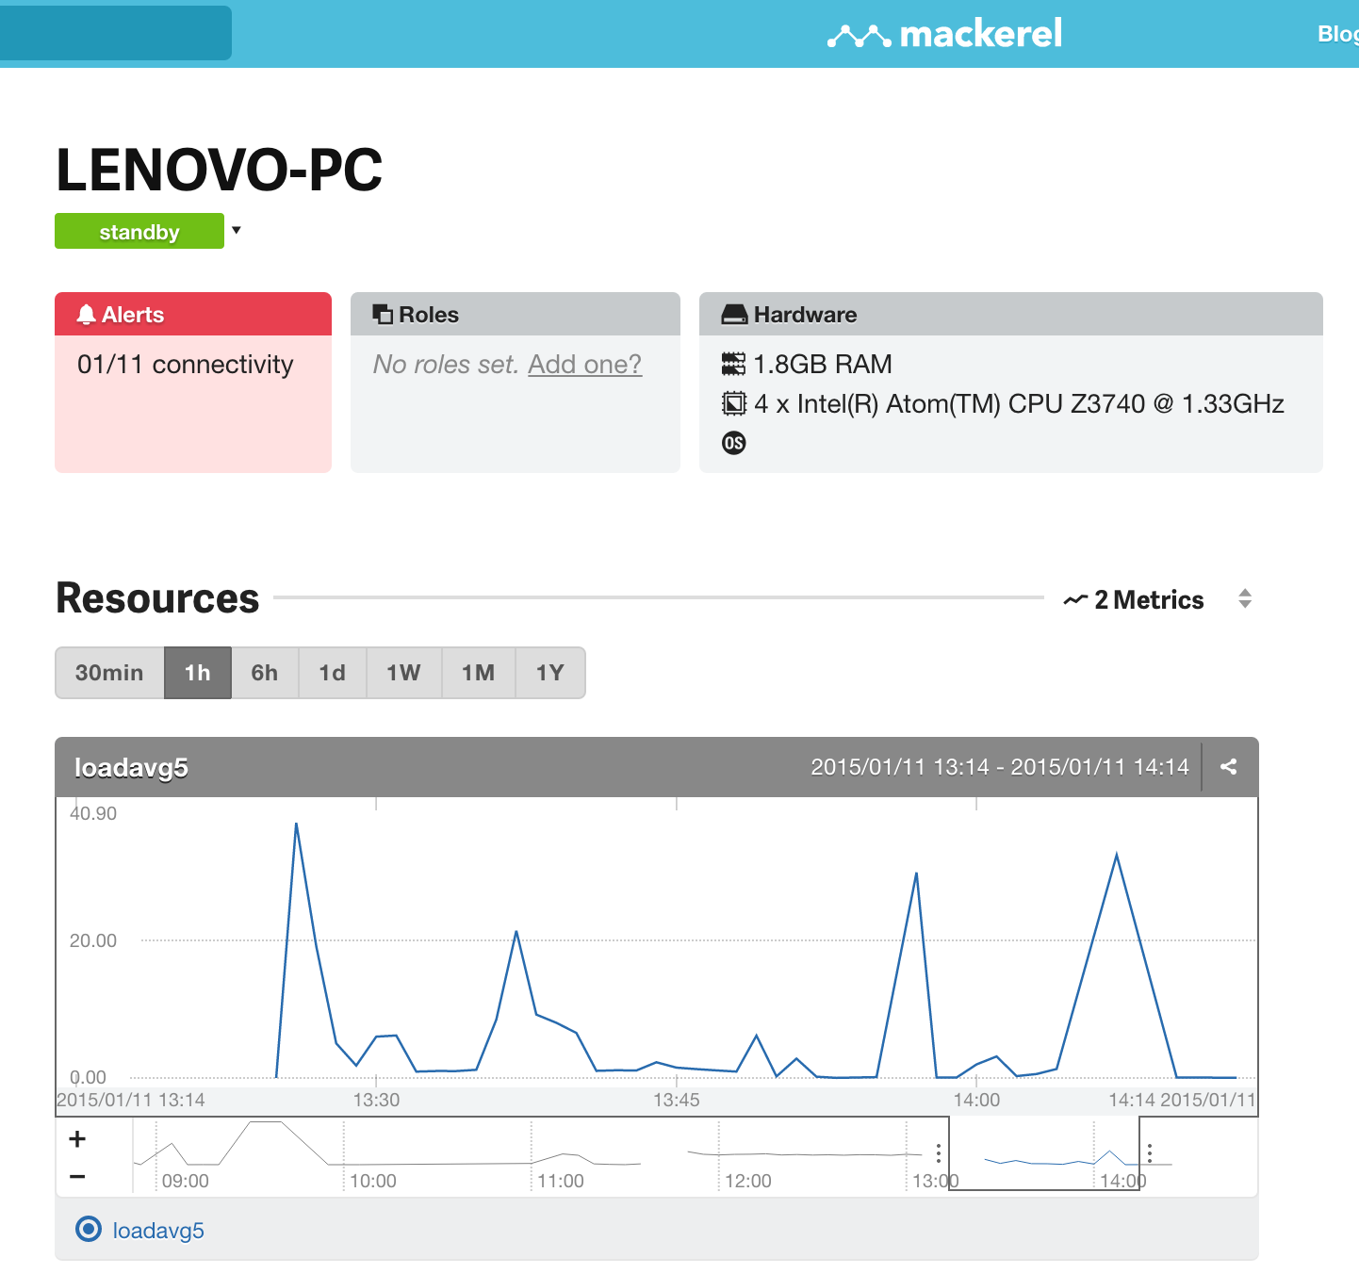Expand the host status dropdown arrow
The width and height of the screenshot is (1359, 1274).
pyautogui.click(x=237, y=230)
